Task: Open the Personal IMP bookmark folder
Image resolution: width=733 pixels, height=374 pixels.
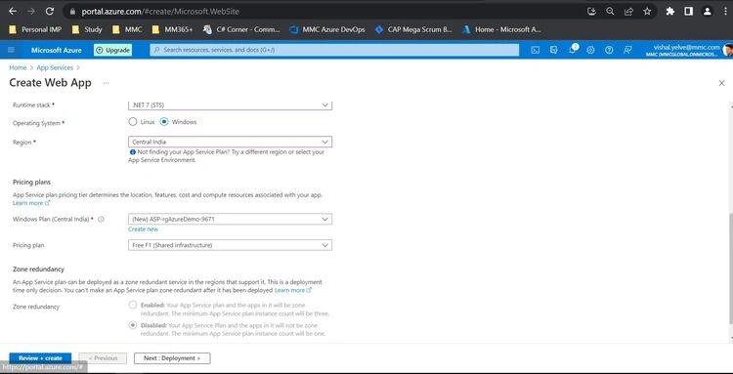Action: [x=35, y=29]
